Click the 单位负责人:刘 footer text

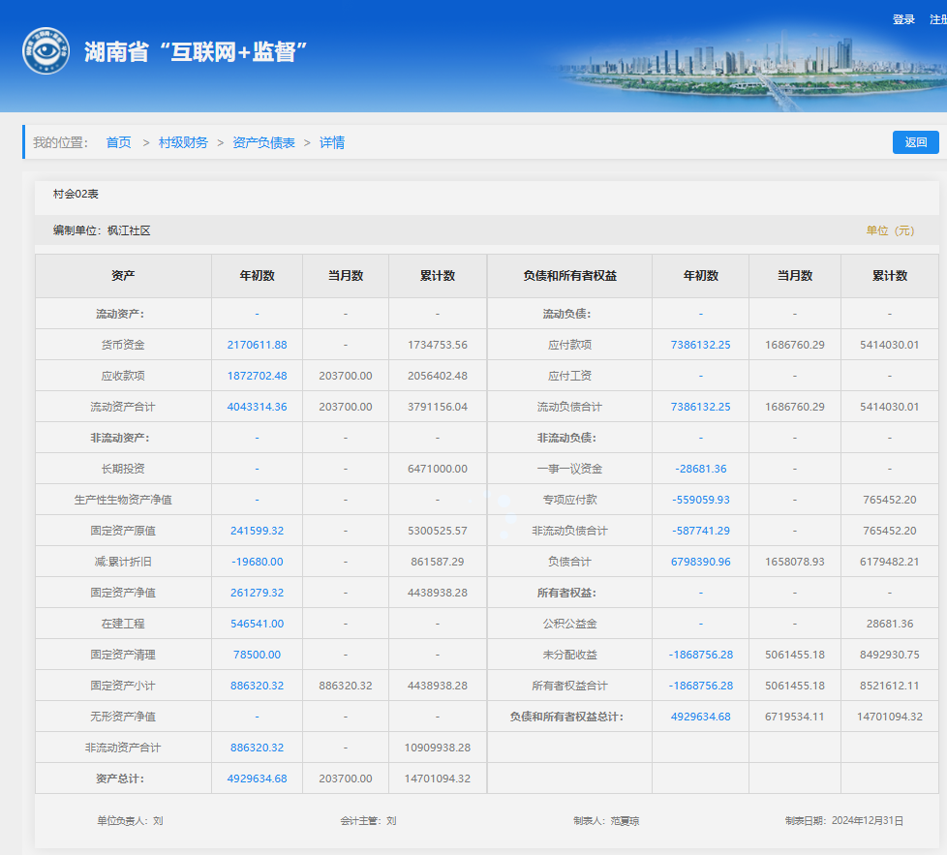pos(130,821)
